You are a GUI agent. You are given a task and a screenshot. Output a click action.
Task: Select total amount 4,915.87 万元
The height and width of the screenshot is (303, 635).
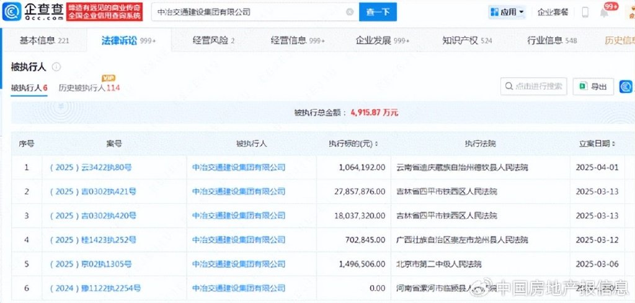pyautogui.click(x=375, y=113)
